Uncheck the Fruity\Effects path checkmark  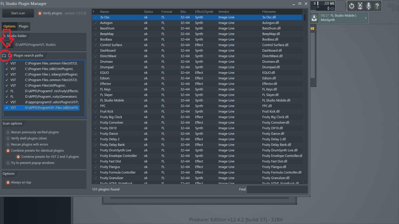7,91
